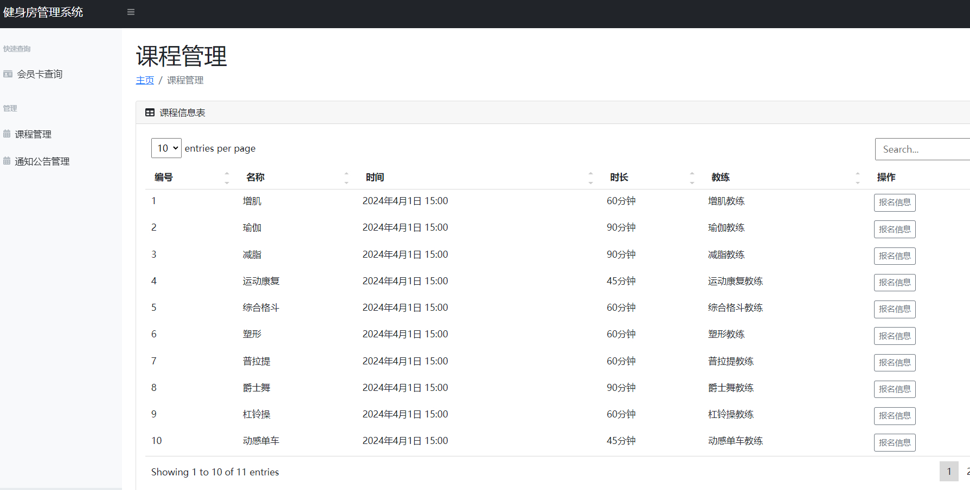The width and height of the screenshot is (970, 490).
Task: Open 报名信息 for the 普拉提 course
Action: pyautogui.click(x=895, y=362)
